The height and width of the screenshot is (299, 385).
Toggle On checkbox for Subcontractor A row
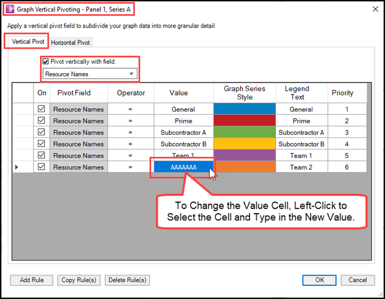[x=41, y=132]
